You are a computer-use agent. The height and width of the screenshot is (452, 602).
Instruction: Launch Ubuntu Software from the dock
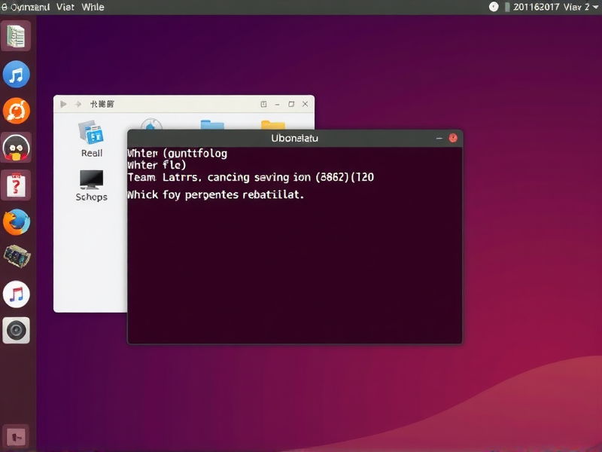click(17, 110)
